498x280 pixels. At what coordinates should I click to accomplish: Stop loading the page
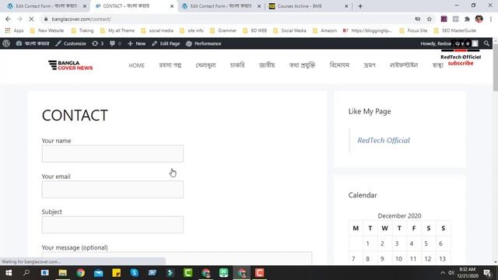(x=31, y=19)
